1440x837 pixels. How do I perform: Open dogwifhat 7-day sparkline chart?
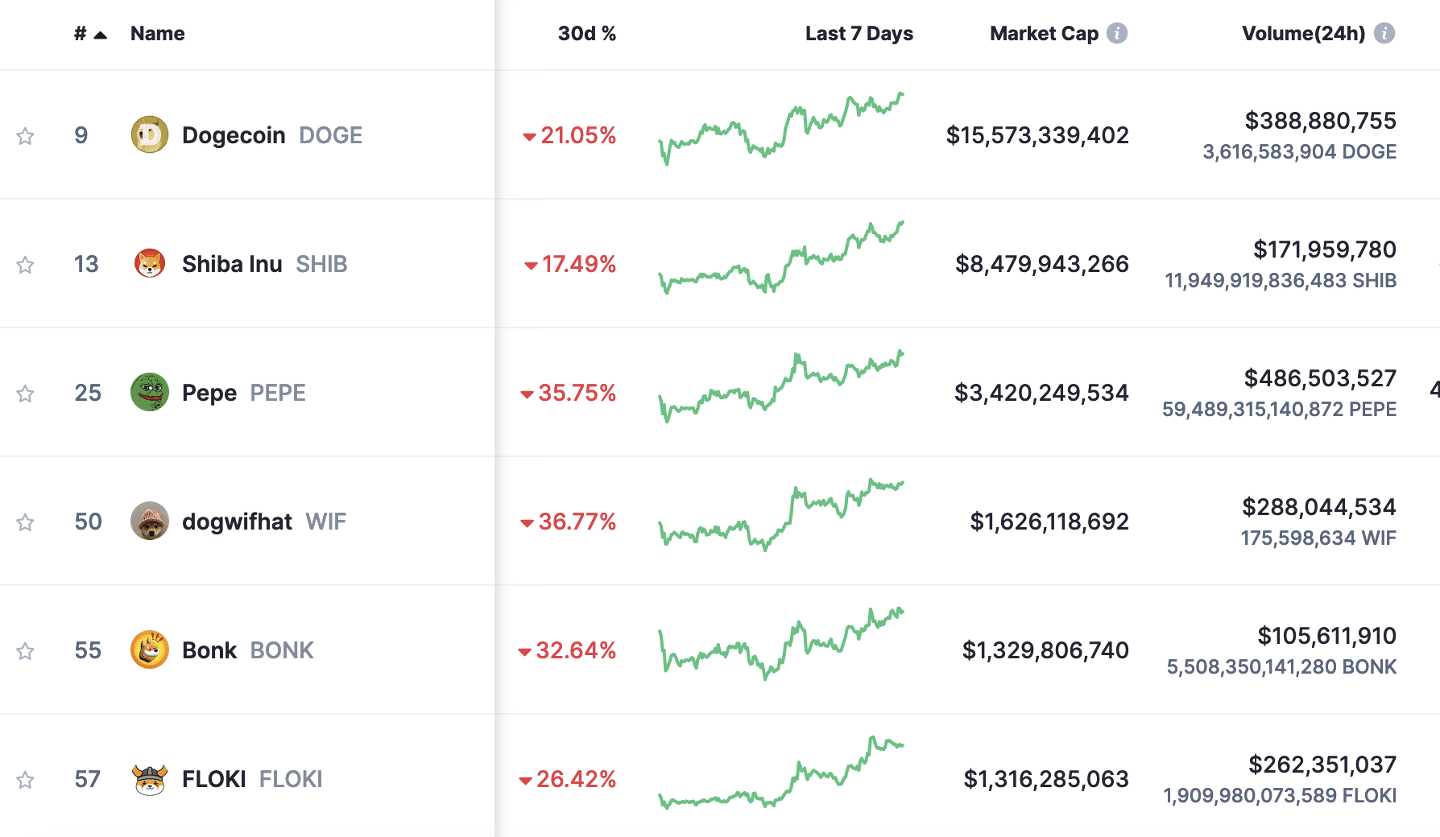click(x=781, y=515)
